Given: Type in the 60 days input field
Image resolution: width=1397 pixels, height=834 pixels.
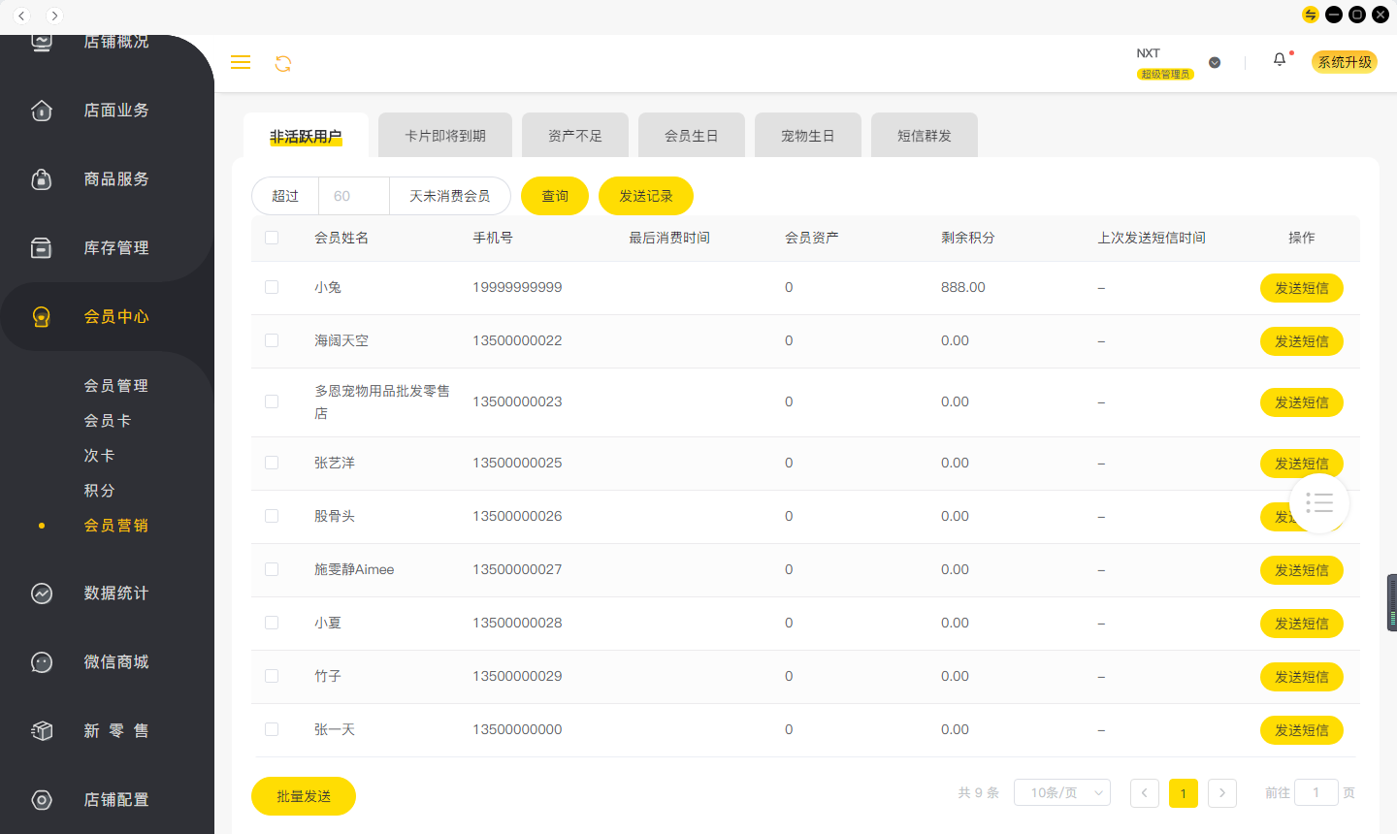Looking at the screenshot, I should click(x=353, y=195).
